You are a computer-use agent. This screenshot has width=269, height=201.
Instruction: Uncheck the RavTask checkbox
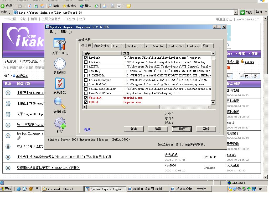pyautogui.click(x=86, y=58)
